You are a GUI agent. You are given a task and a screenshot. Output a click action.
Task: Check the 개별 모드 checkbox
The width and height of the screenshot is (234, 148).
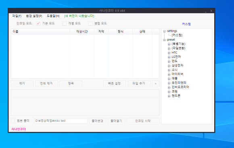pos(64,23)
